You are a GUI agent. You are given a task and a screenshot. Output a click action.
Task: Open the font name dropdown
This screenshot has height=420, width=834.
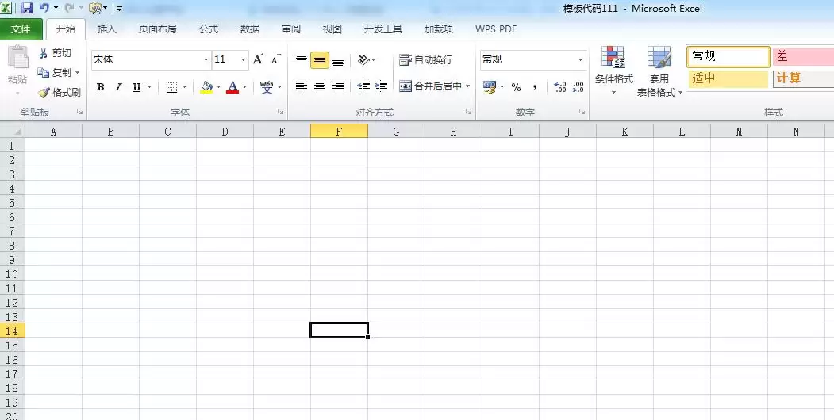(206, 59)
